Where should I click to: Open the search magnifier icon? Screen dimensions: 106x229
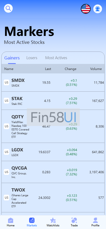click(x=8, y=8)
